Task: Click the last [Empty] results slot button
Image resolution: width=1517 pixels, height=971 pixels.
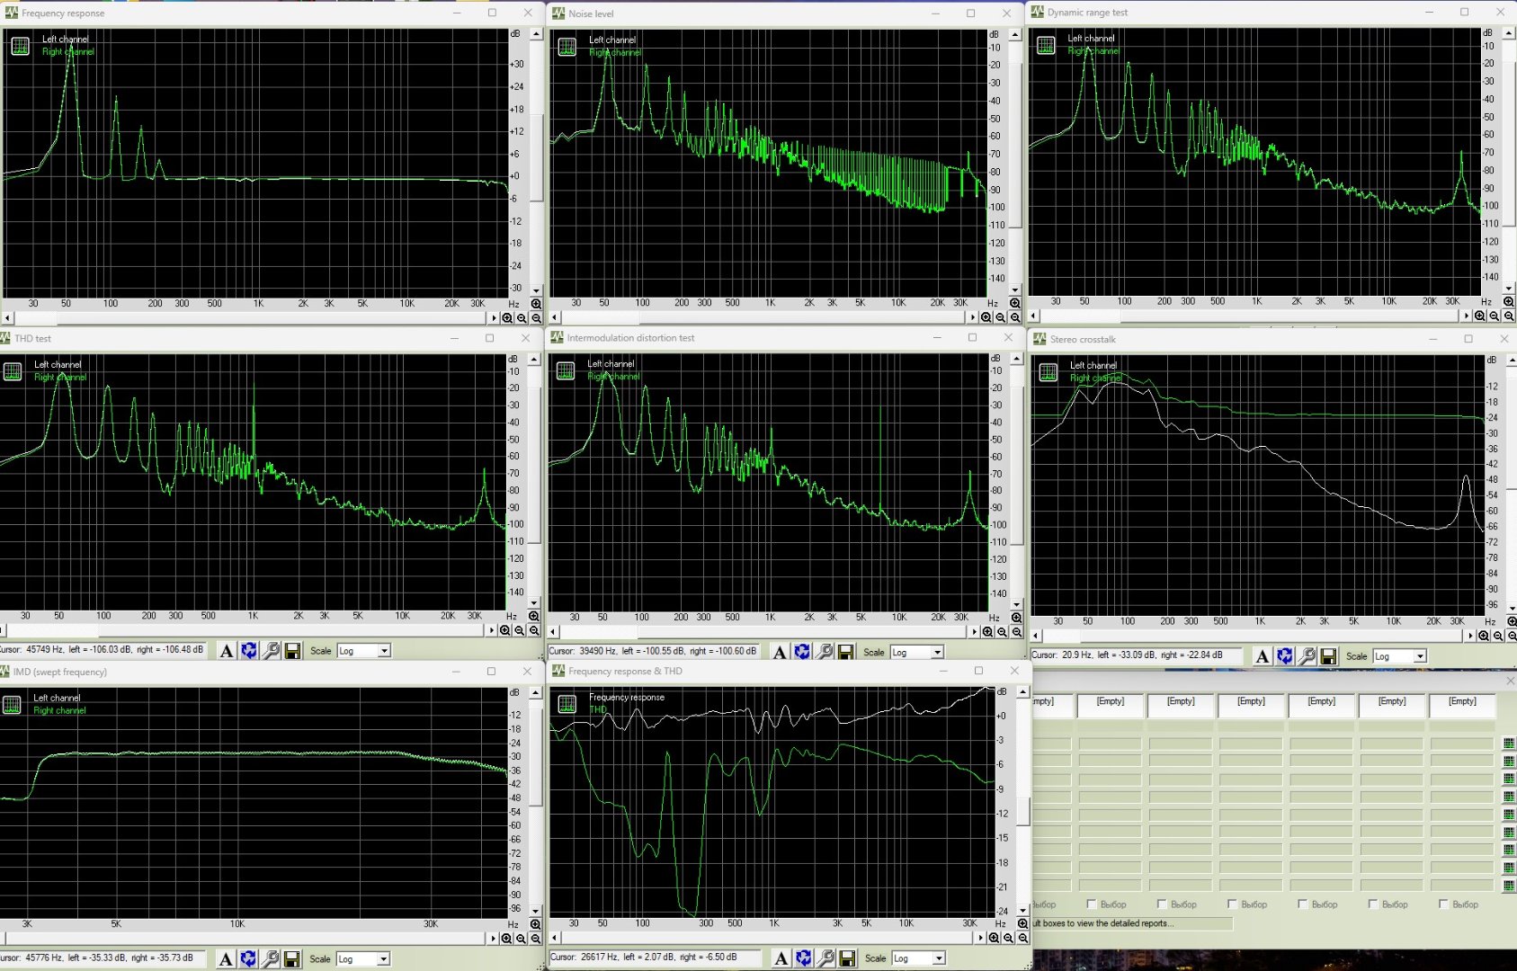Action: click(1461, 702)
